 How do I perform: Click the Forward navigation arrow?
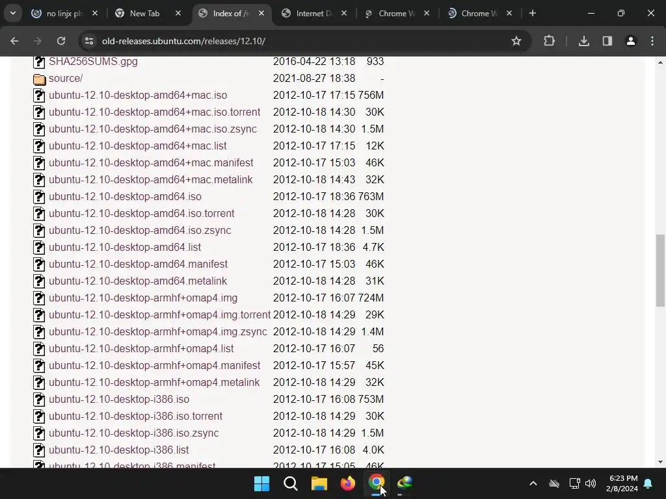point(37,41)
